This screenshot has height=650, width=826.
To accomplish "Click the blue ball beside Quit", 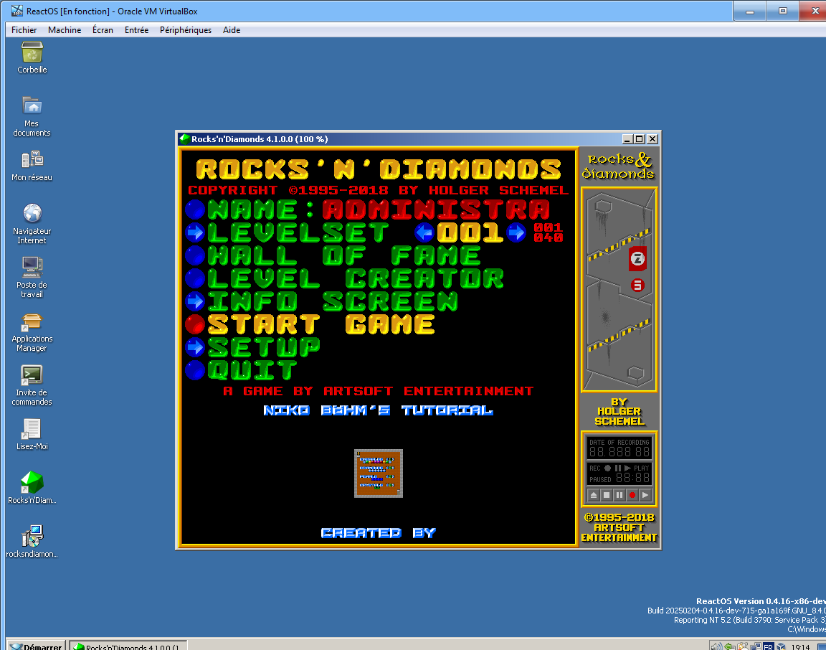I will pyautogui.click(x=195, y=370).
